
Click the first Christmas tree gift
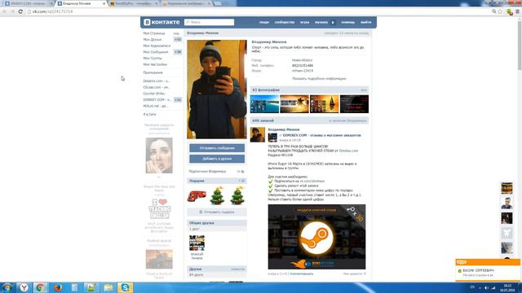pos(217,195)
